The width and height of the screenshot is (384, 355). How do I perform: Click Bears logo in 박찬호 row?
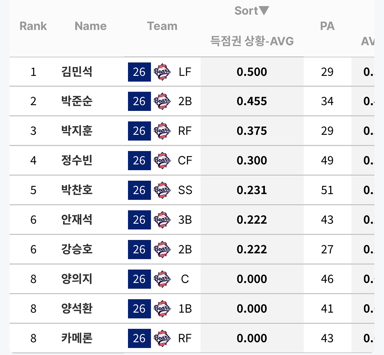pos(162,190)
